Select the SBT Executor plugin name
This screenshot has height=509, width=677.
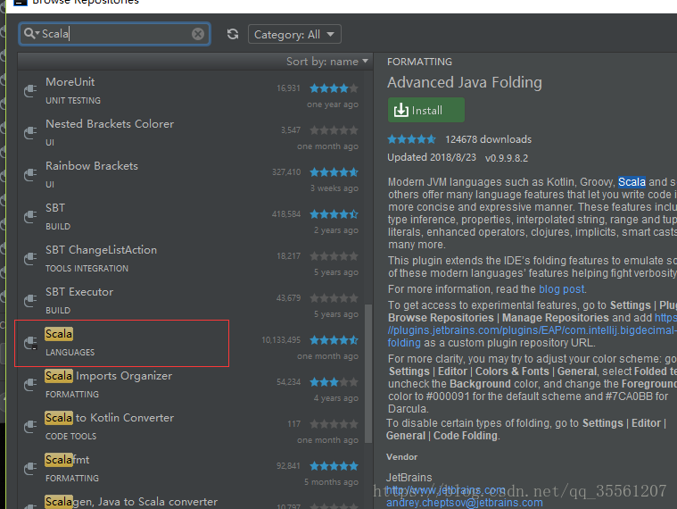[79, 292]
